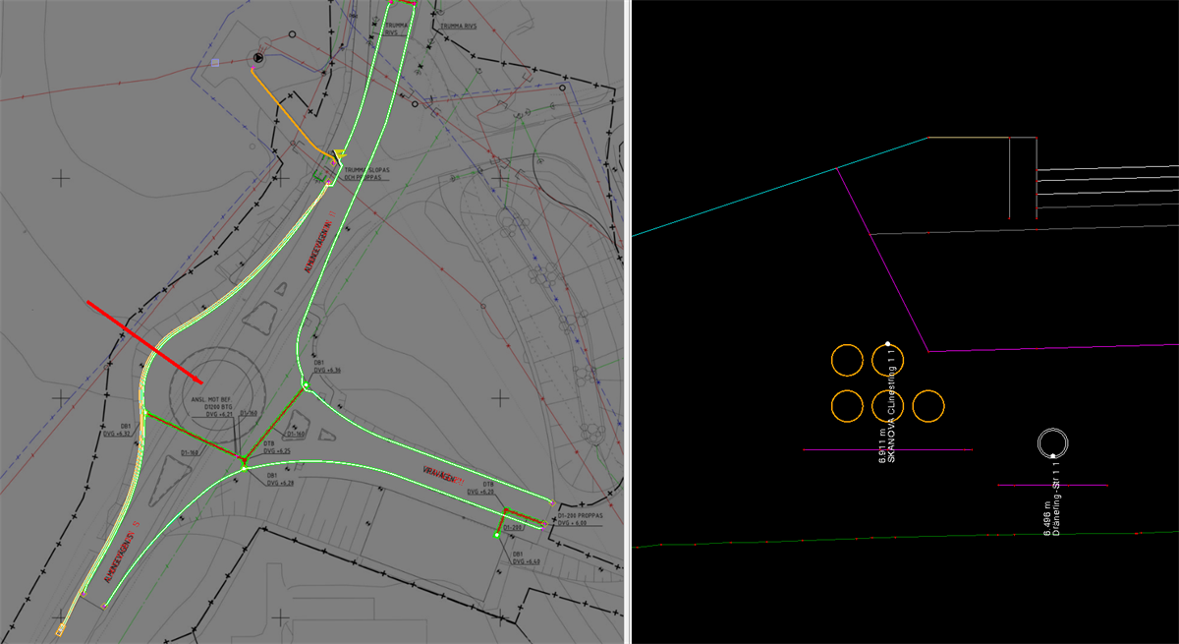Viewport: 1179px width, 644px height.
Task: Click the DB1 DVG +6.28 annotation
Action: click(280, 480)
